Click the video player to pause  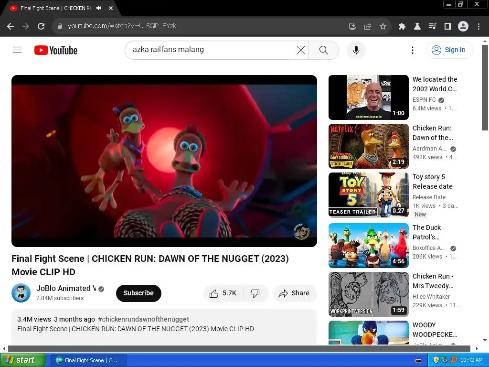164,161
